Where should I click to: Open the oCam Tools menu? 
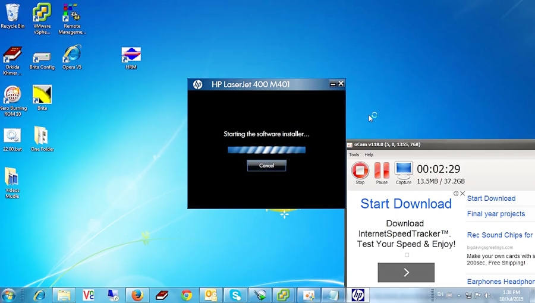coord(354,154)
